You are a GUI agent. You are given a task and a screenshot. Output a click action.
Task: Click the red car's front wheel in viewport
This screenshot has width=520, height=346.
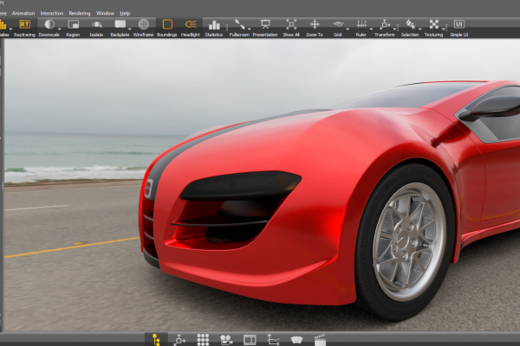408,240
